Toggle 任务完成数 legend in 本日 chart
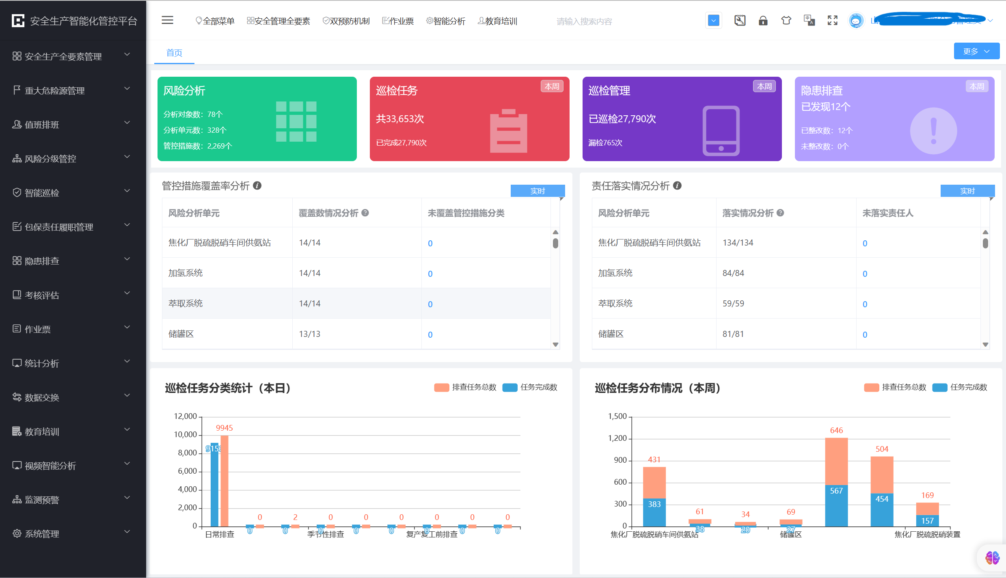This screenshot has height=578, width=1006. point(530,387)
